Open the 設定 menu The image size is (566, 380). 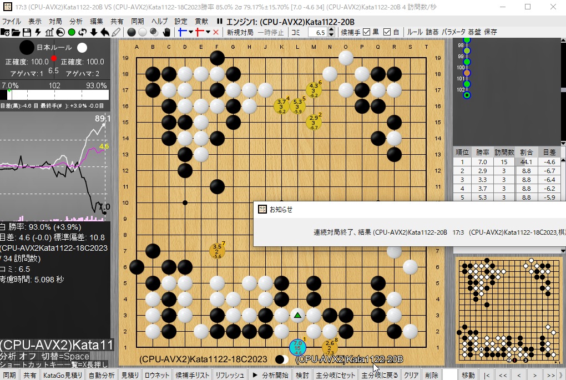click(x=181, y=22)
